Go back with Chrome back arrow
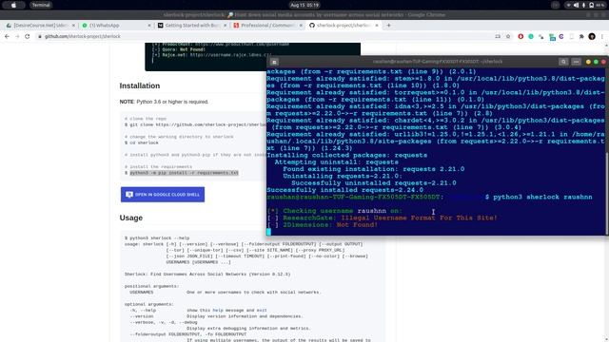 coord(7,36)
